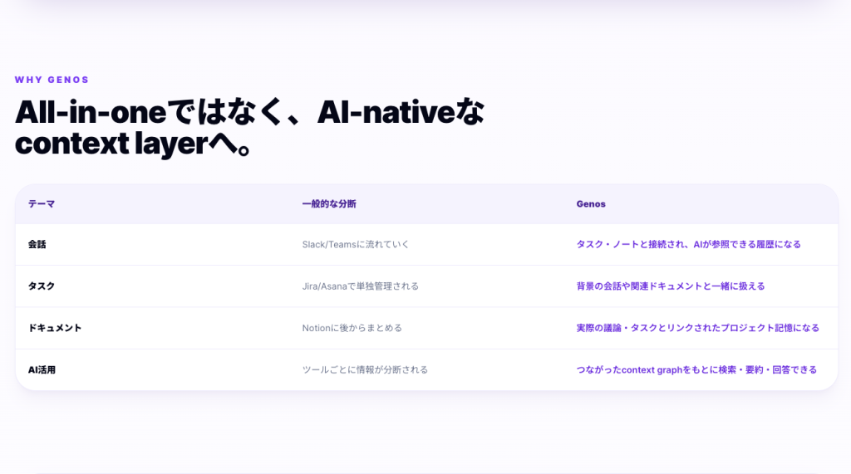Click the 一般的な分断 column header
The image size is (851, 474).
point(329,204)
